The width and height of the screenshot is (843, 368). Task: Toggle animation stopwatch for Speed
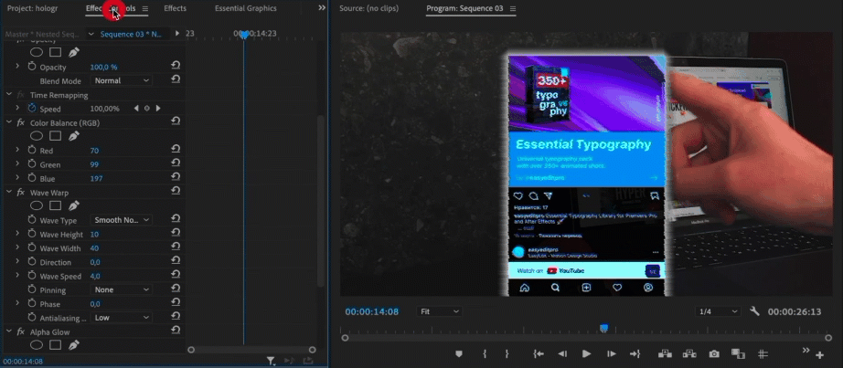tap(31, 109)
